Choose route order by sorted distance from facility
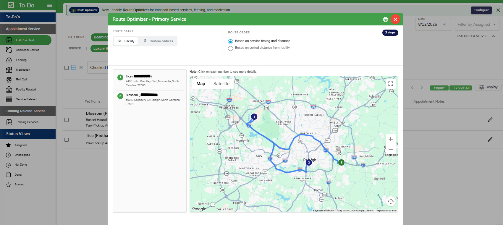Viewport: 503px width, 225px height. (x=231, y=48)
